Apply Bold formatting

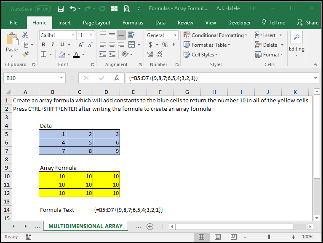click(x=43, y=45)
